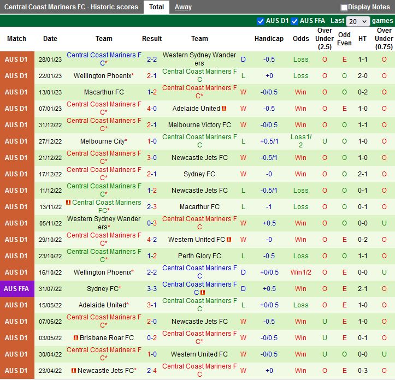The width and height of the screenshot is (395, 380).
Task: Click the Odd Even column header
Action: click(x=344, y=39)
